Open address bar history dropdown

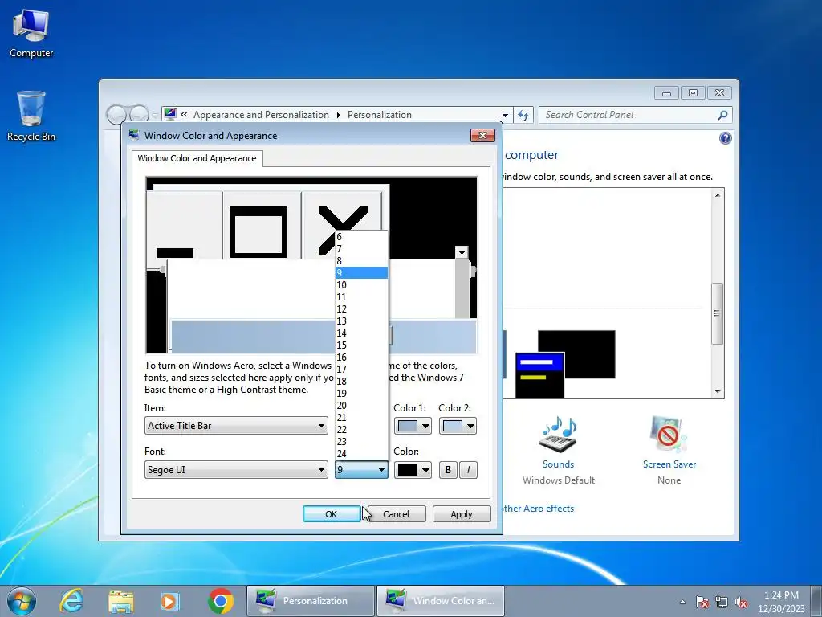coord(505,115)
